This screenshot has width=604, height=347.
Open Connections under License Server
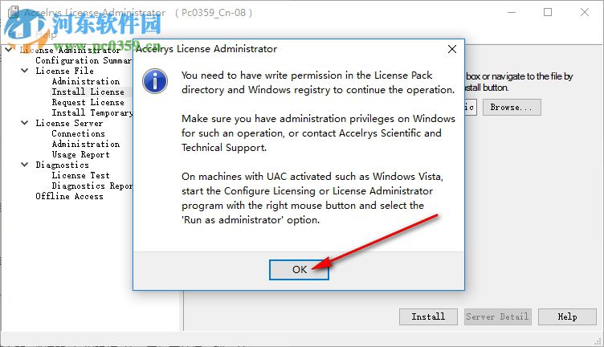[78, 133]
